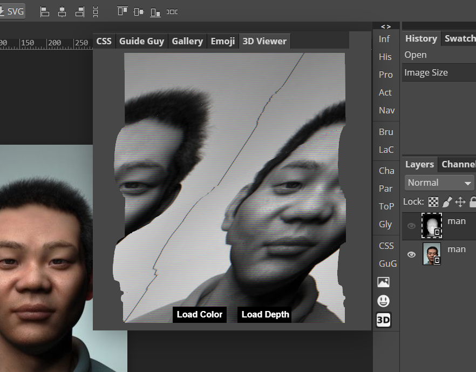
Task: Select the align left edges icon
Action: pyautogui.click(x=45, y=11)
